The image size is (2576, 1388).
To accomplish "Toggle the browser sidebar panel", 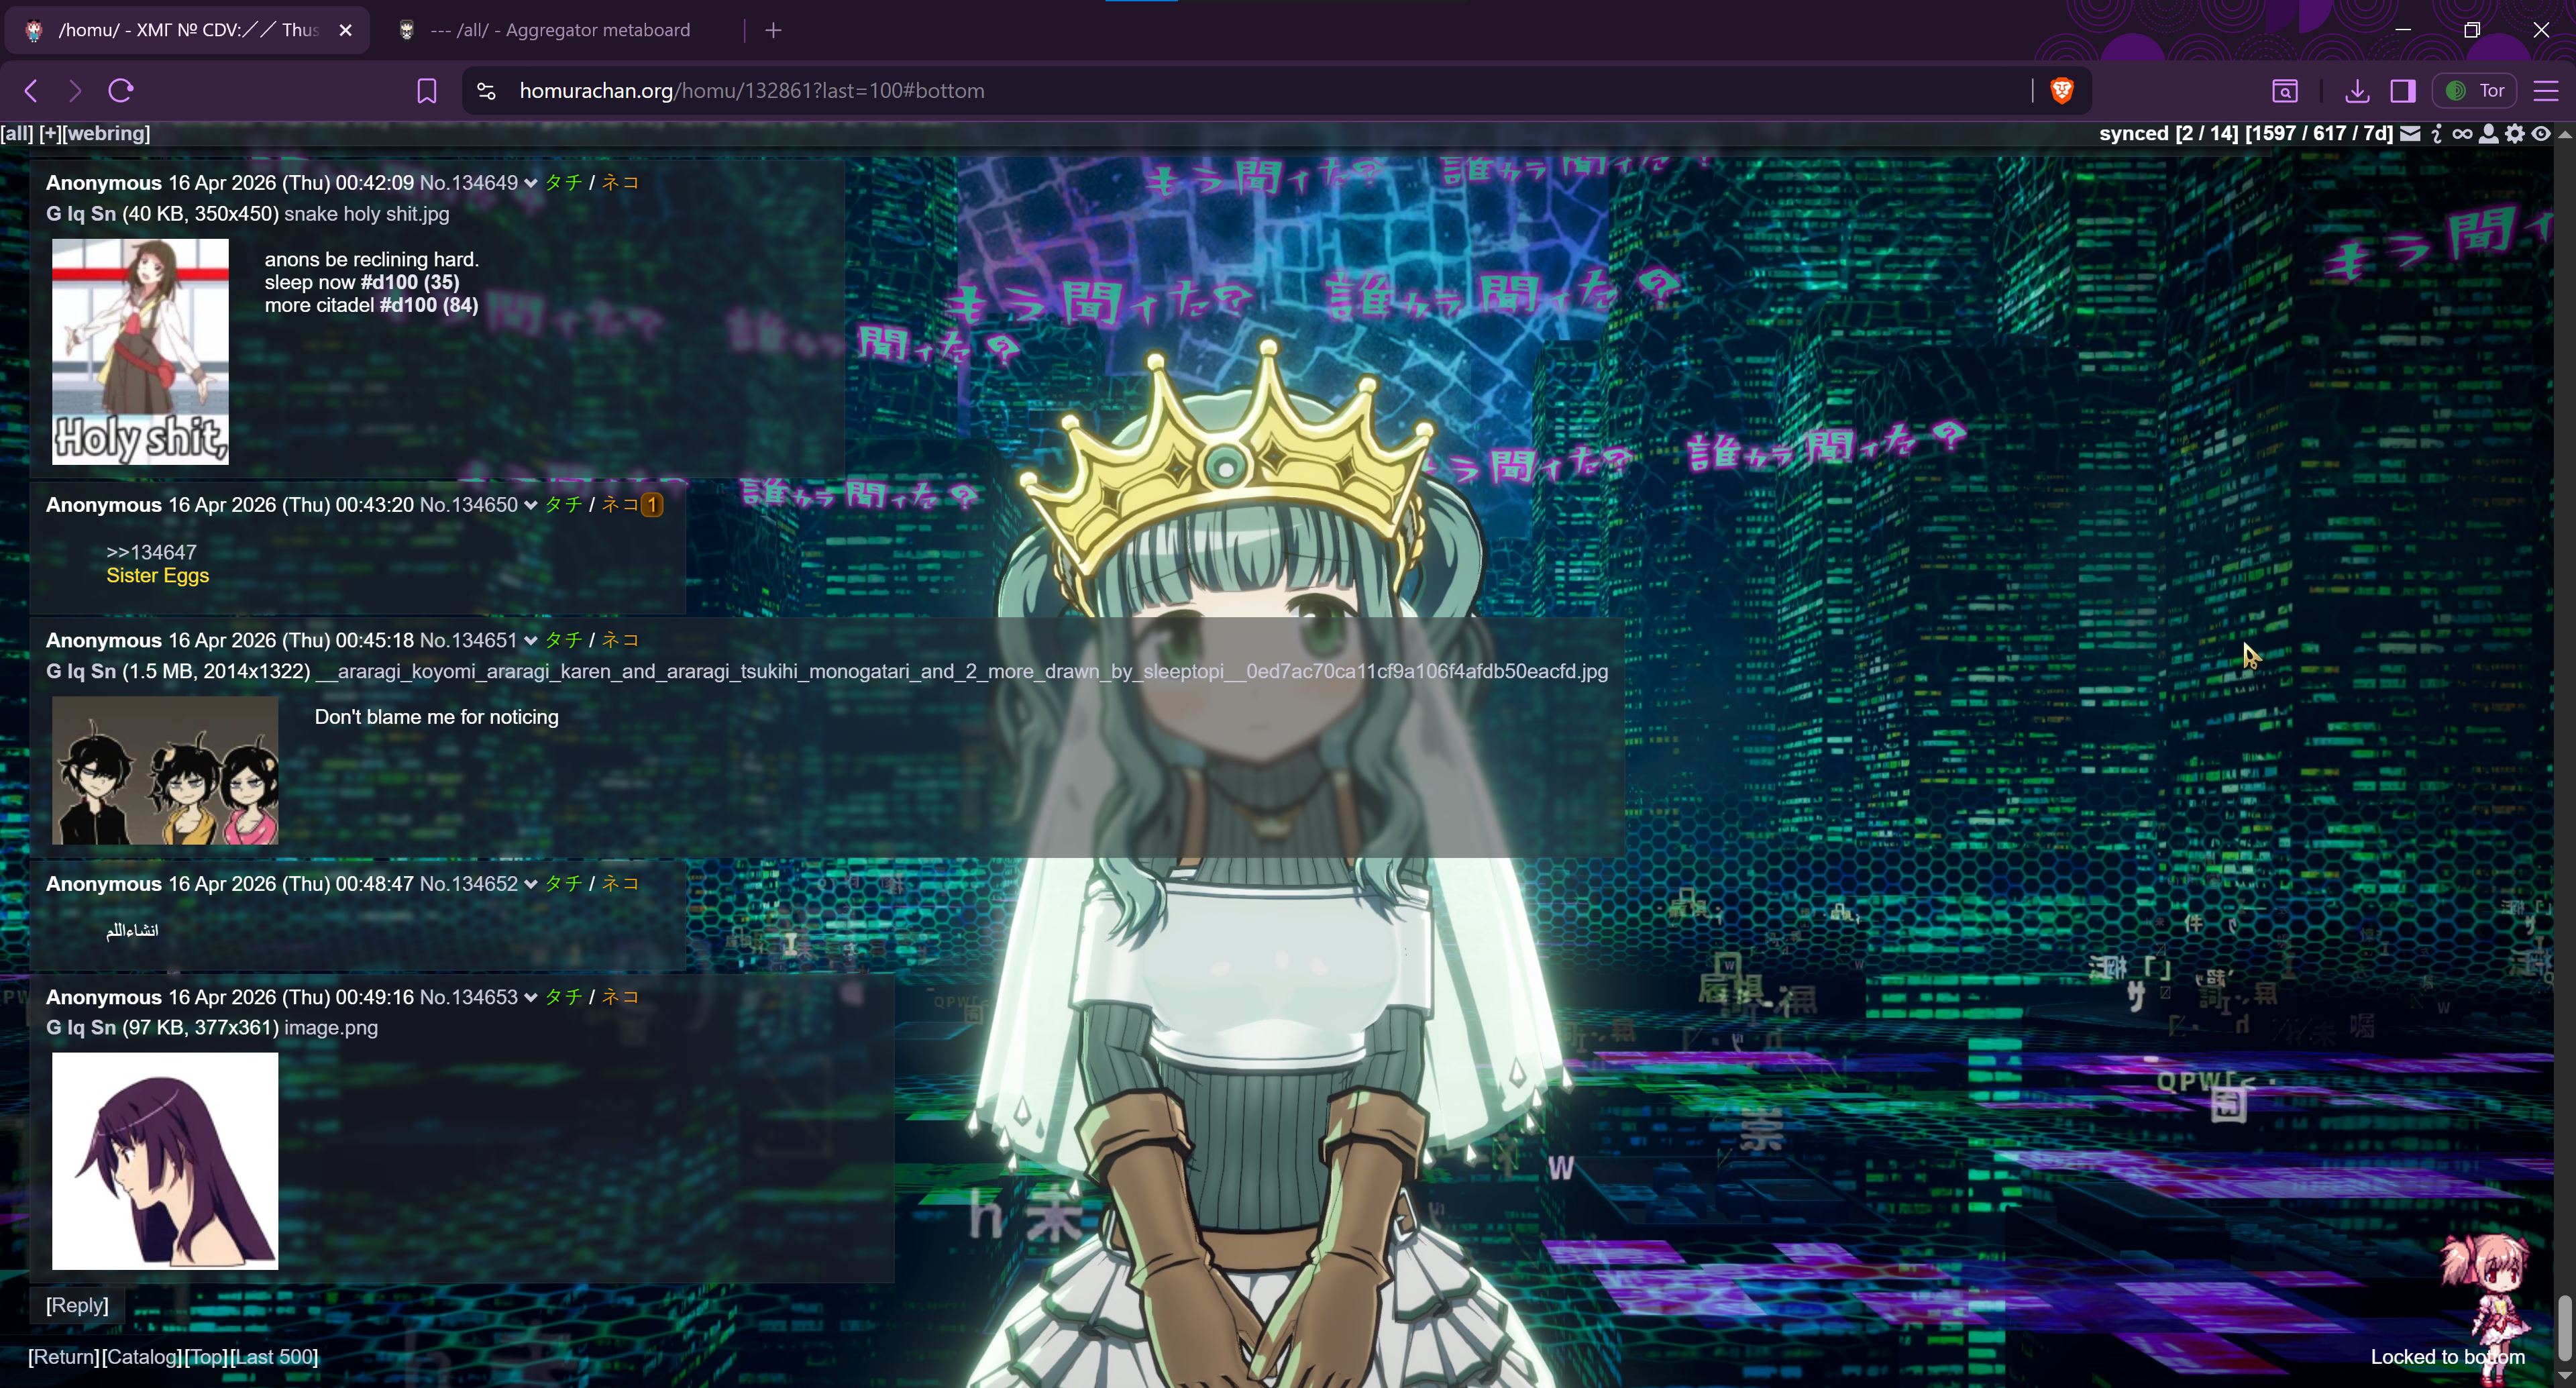I will coord(2403,91).
